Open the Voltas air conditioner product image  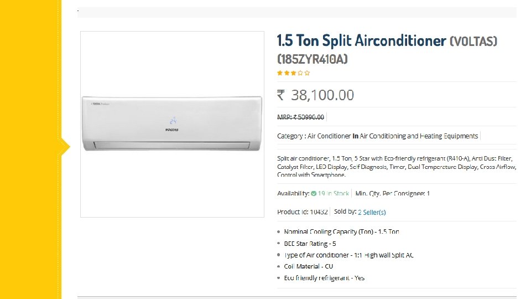click(172, 124)
